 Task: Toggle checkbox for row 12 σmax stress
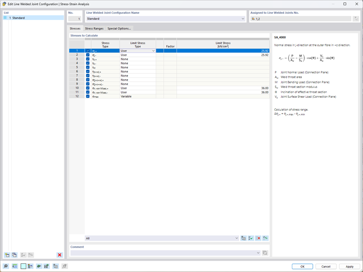coord(88,96)
